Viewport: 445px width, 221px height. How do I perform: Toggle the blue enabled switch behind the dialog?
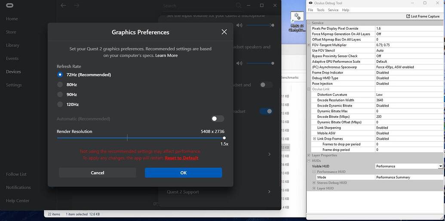point(266,111)
